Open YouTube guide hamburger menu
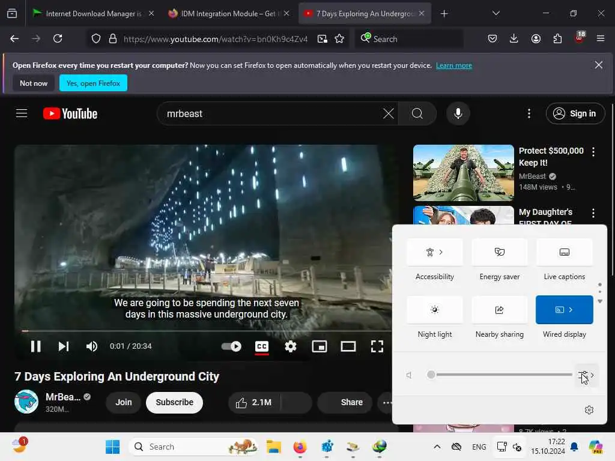615x461 pixels. [x=22, y=113]
